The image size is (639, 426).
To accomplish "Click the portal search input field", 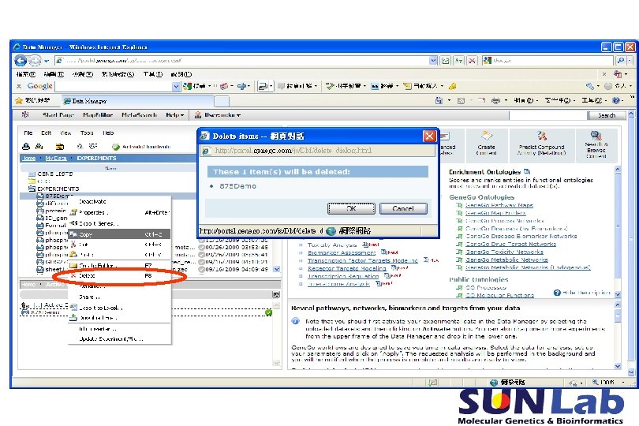I will pyautogui.click(x=547, y=115).
